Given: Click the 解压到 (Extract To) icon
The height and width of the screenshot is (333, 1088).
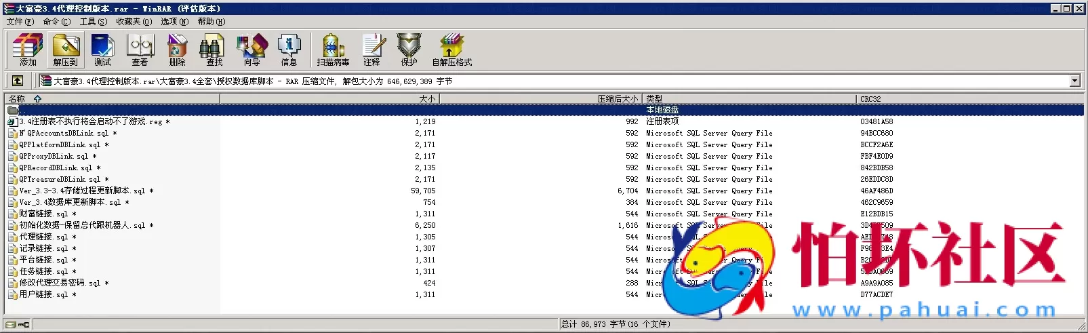Looking at the screenshot, I should (66, 50).
